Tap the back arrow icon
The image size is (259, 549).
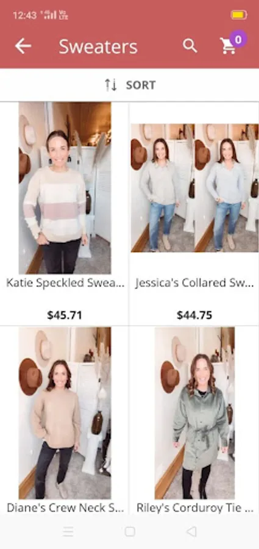tap(23, 46)
